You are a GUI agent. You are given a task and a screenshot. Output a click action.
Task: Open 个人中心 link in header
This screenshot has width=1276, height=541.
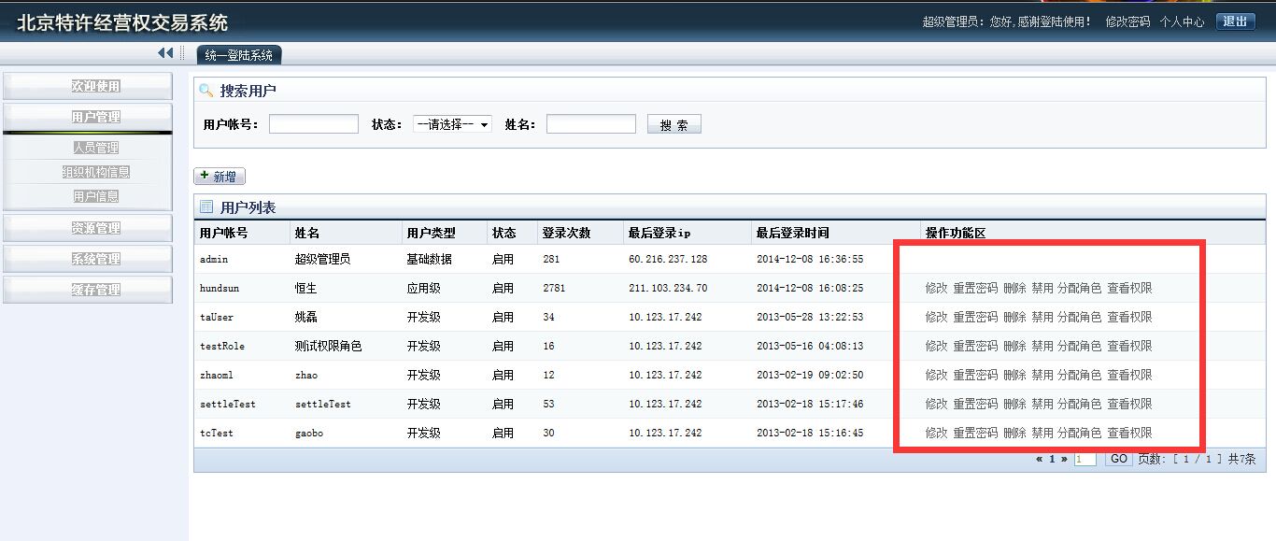coord(1182,21)
